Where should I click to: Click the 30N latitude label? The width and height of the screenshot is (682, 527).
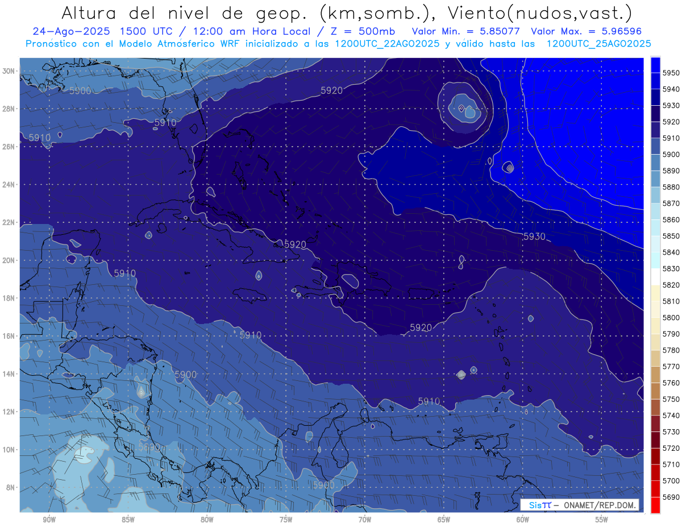(9, 71)
